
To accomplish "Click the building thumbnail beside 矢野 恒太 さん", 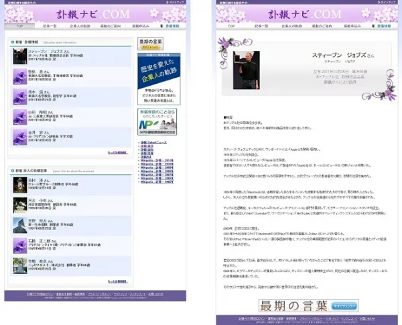I will tap(20, 225).
